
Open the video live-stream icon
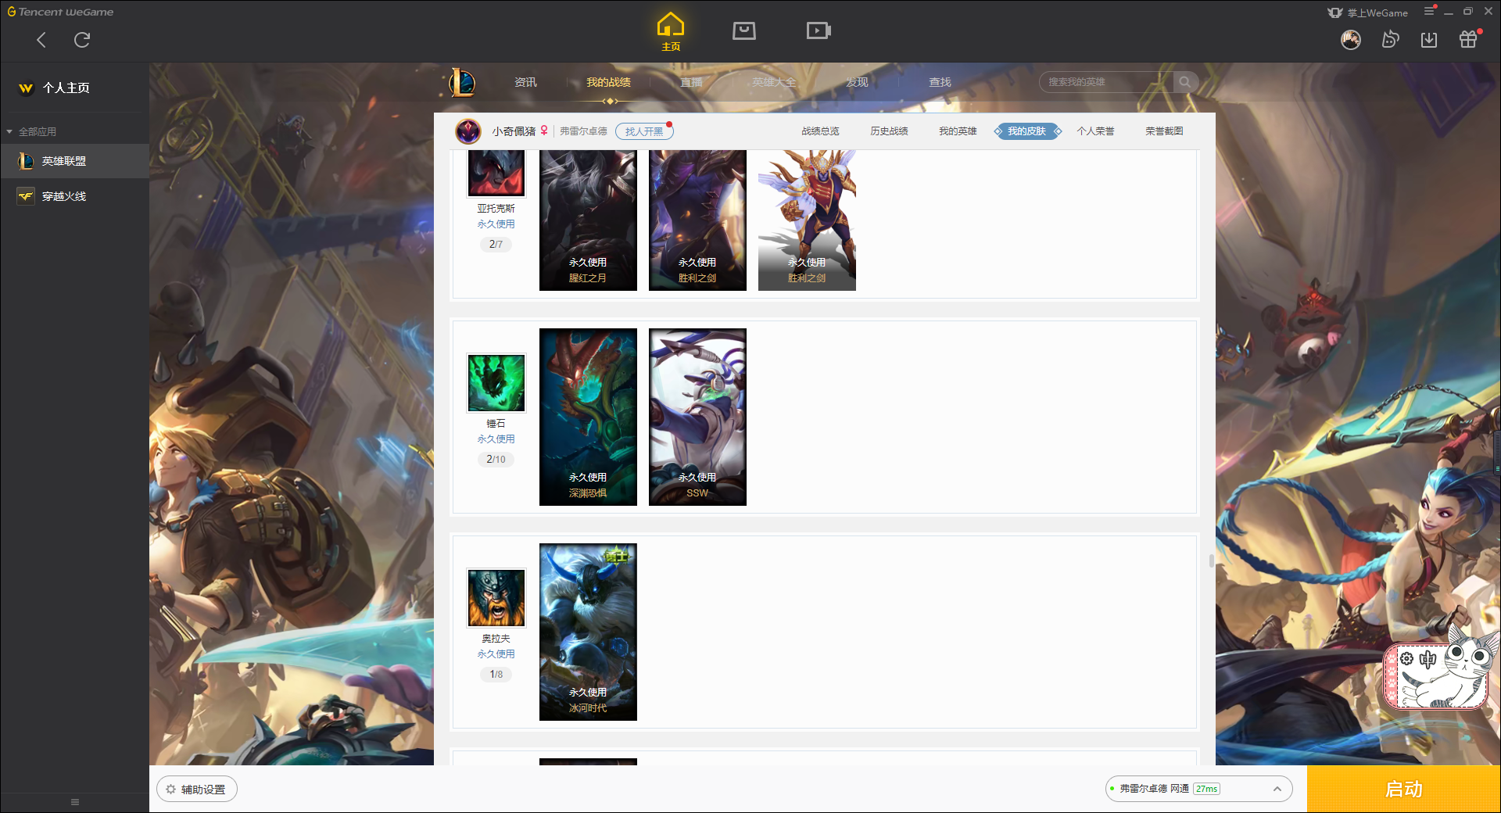point(819,31)
